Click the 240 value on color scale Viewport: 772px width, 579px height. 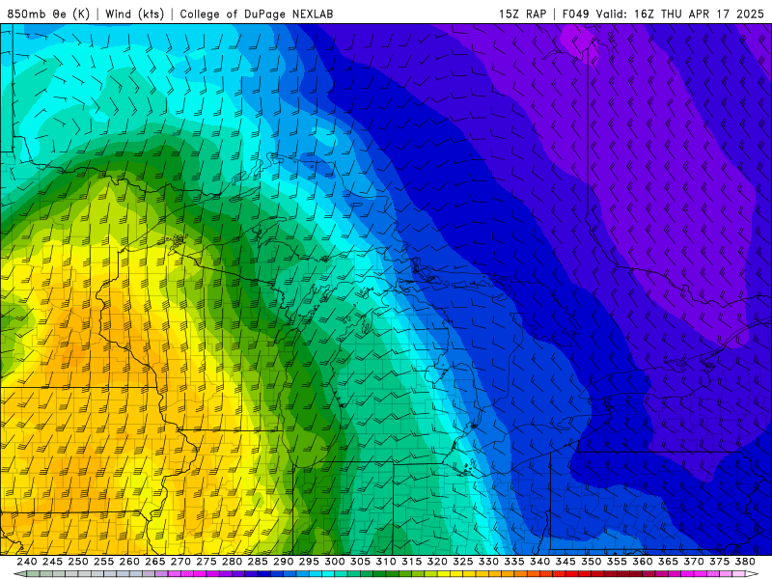(x=27, y=562)
